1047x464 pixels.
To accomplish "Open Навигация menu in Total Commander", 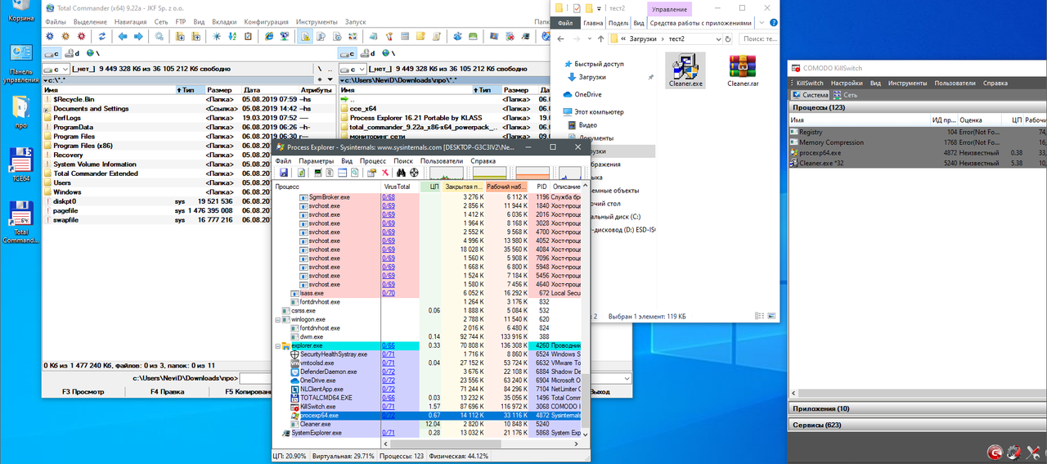I will coord(131,21).
